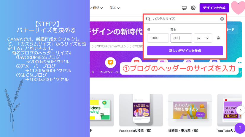Click the next arrow on template carousel
This screenshot has height=137, width=245.
(x=241, y=110)
